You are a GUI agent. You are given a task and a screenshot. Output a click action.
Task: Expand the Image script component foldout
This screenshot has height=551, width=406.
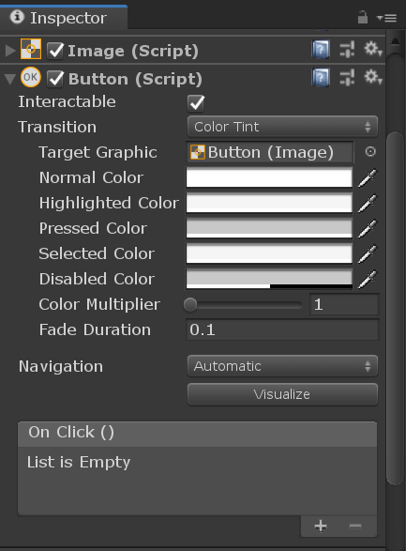10,51
